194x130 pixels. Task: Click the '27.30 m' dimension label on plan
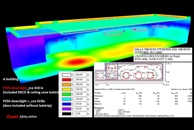166,85
